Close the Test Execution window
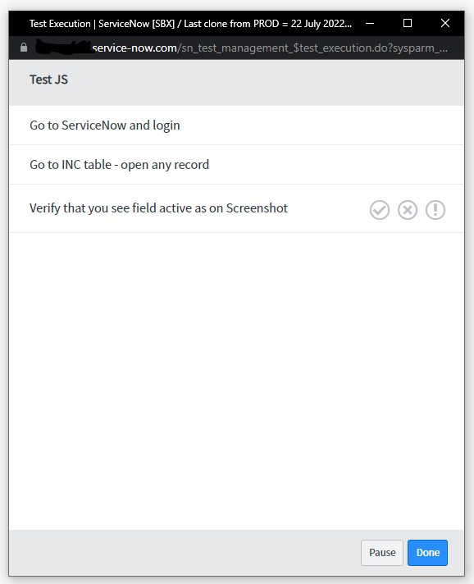 (x=445, y=24)
